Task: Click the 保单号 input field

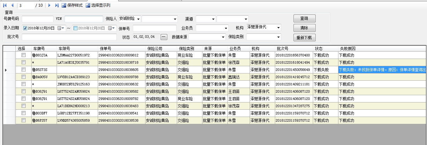Action: click(155, 28)
